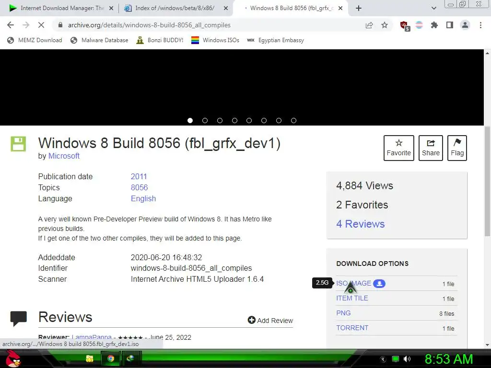Open the Windows ISOs bookmark

pos(215,40)
